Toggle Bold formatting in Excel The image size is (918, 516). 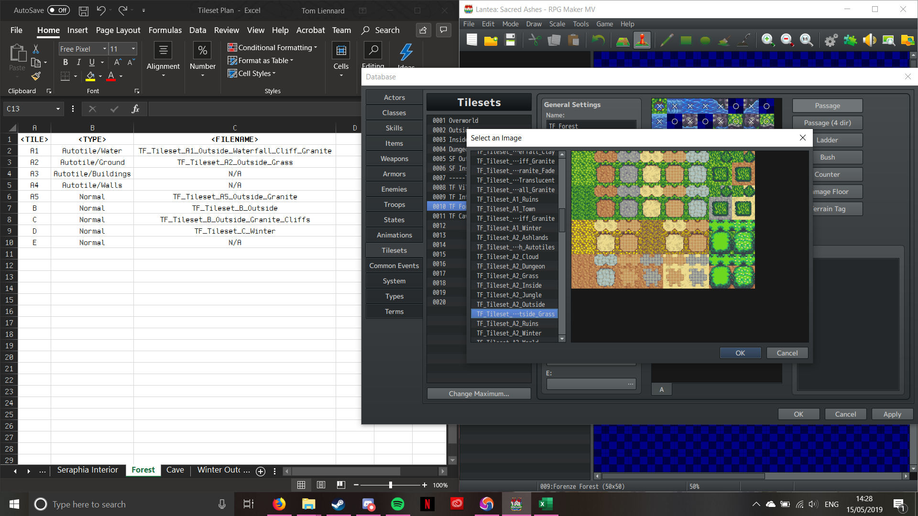66,62
